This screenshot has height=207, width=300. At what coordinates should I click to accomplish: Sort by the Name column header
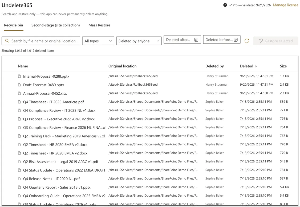coord(23,66)
